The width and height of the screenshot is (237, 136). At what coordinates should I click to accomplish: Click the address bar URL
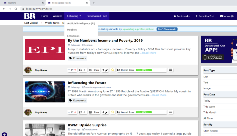[39, 9]
